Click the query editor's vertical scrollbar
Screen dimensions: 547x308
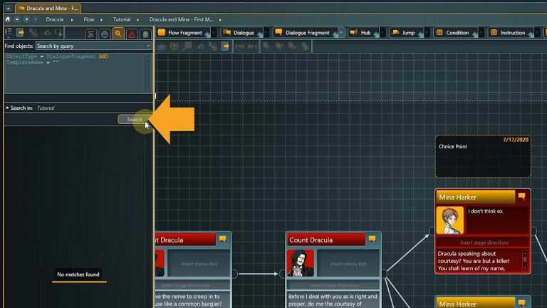click(148, 73)
